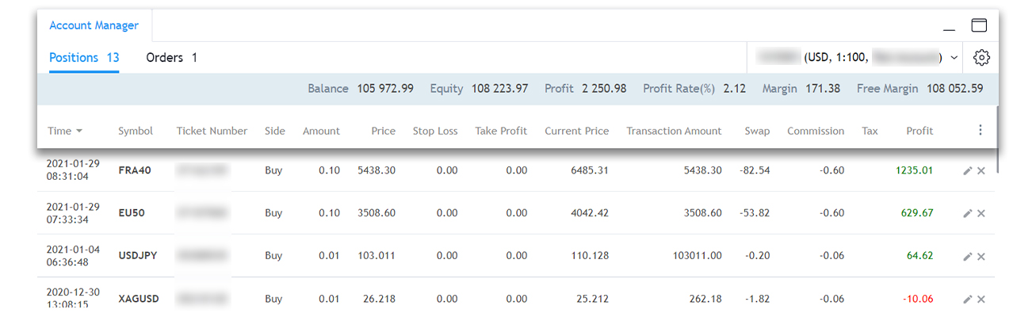Open the three-dot column options menu

coord(981,130)
